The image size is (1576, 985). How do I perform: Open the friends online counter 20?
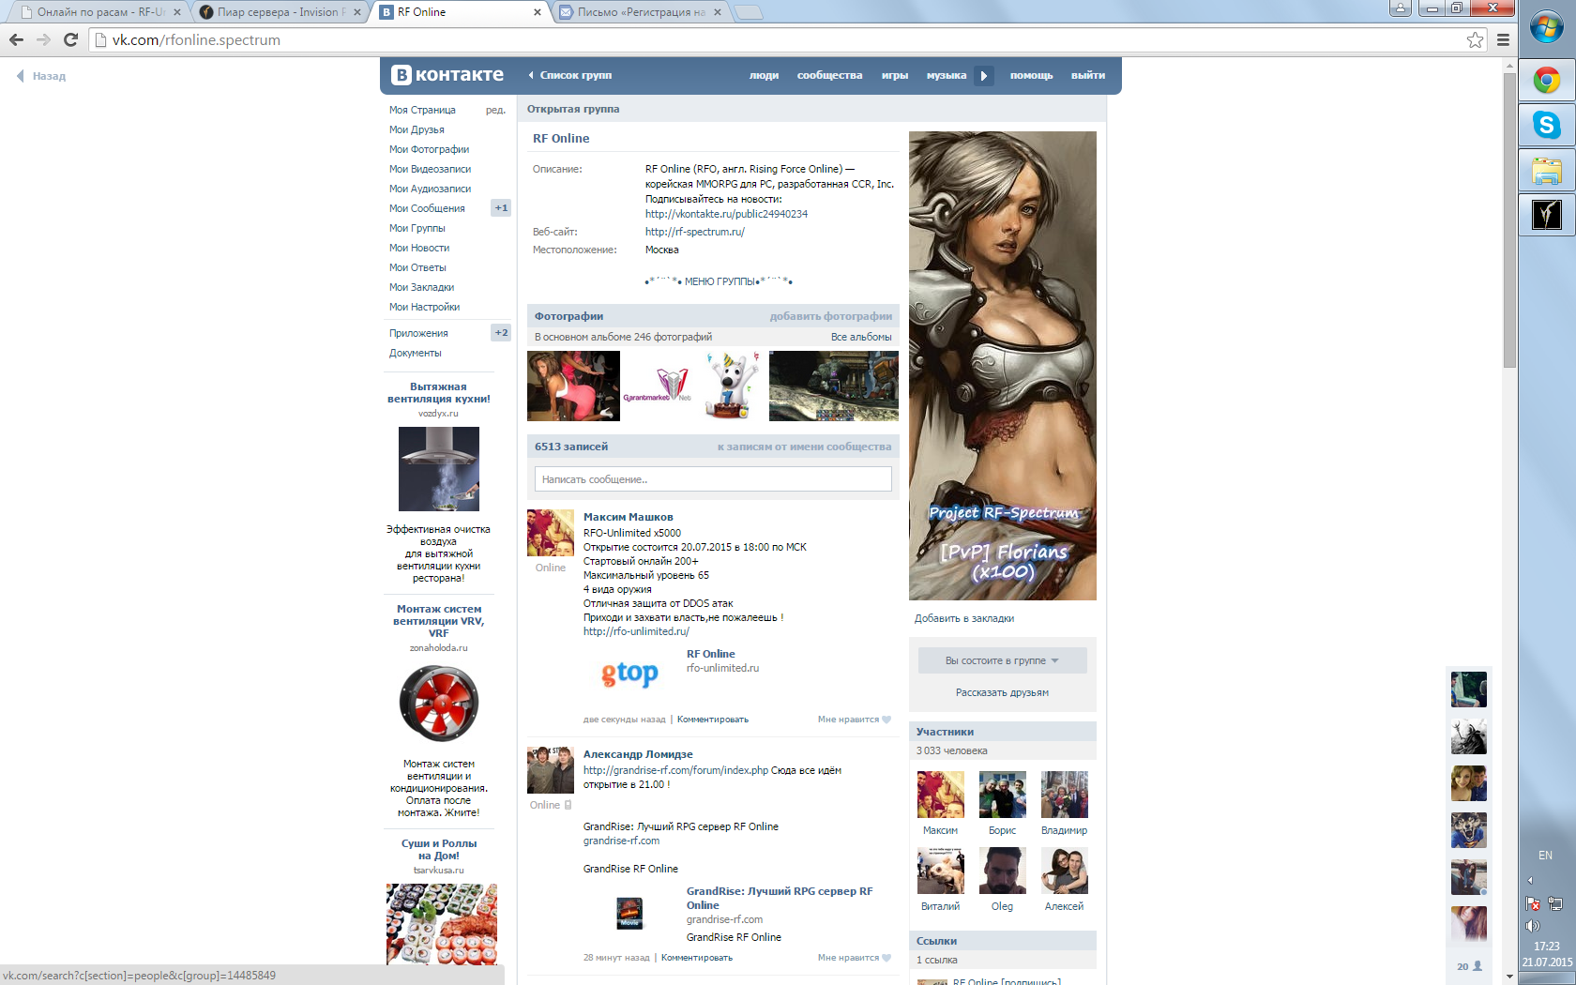1469,966
